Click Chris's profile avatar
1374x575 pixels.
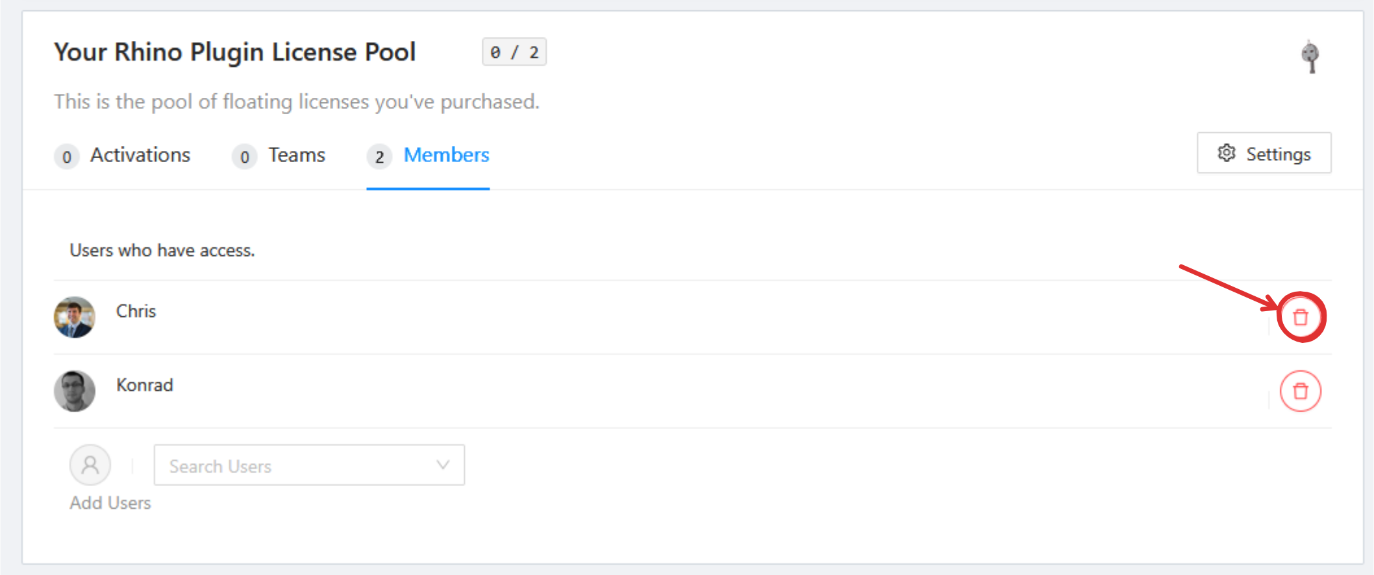[75, 318]
